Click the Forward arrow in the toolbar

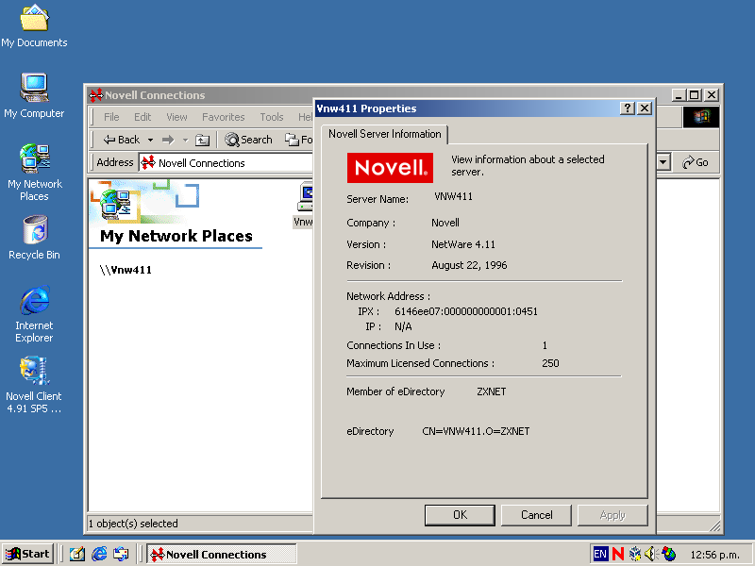[x=168, y=140]
